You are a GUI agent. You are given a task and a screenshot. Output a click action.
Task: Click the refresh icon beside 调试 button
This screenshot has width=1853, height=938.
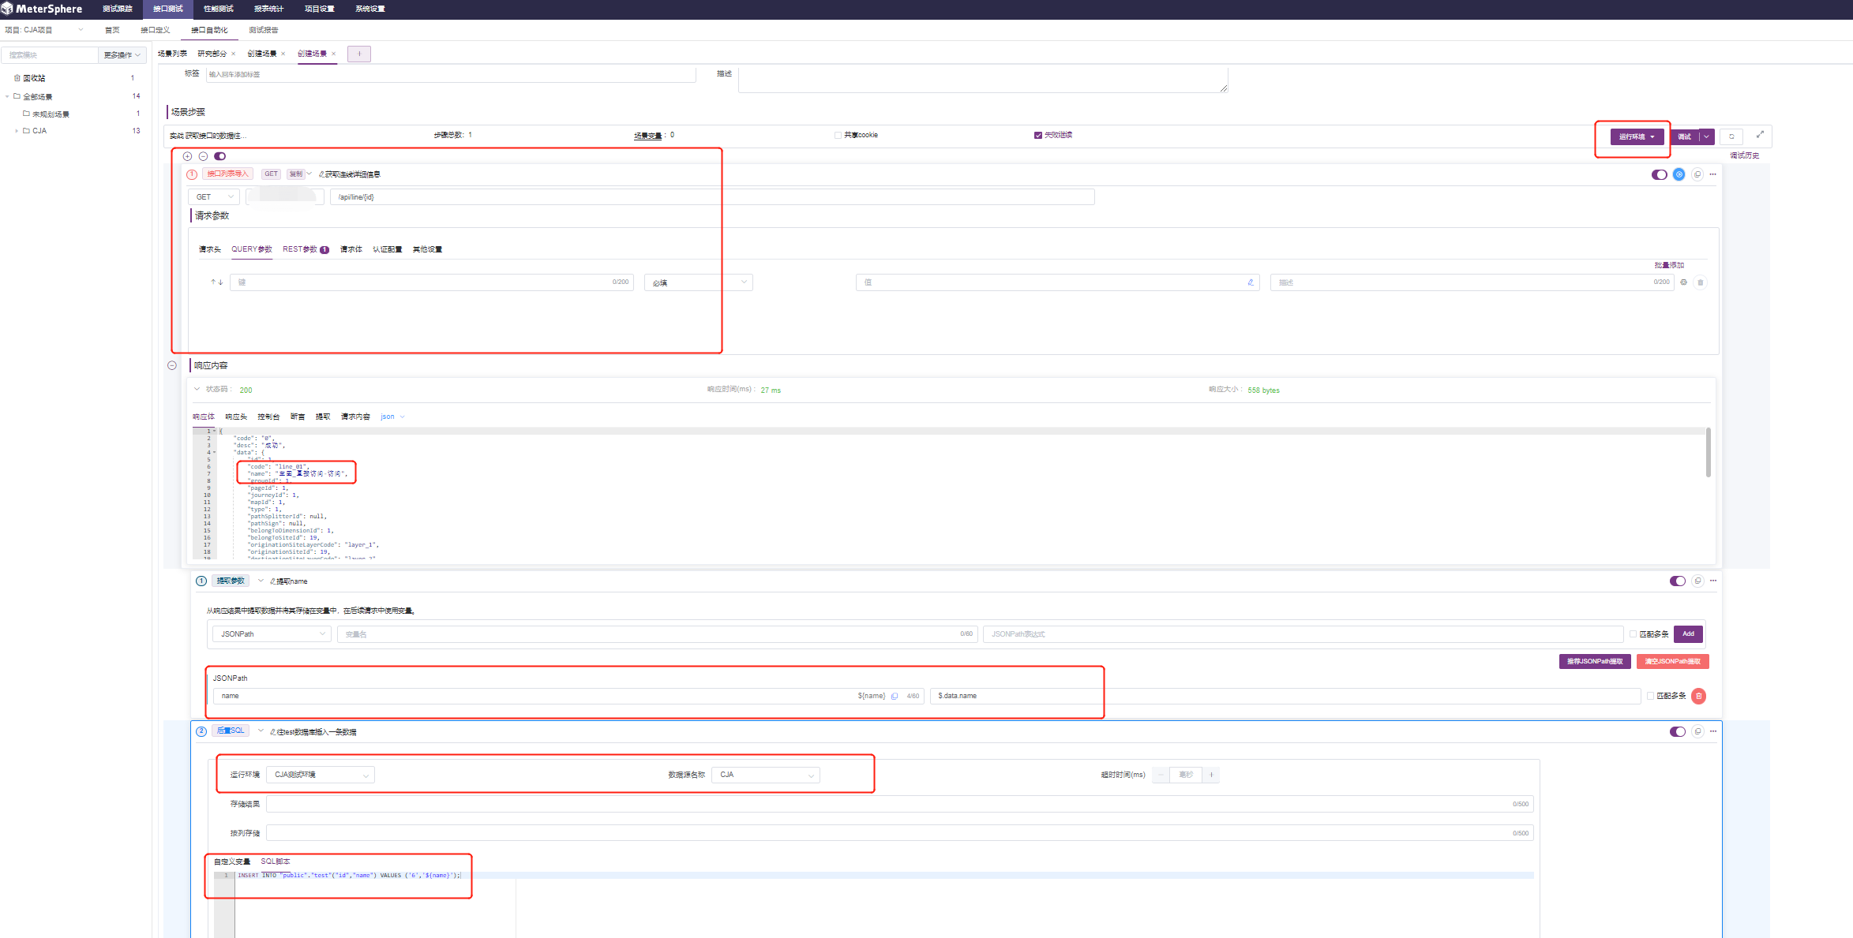1731,136
